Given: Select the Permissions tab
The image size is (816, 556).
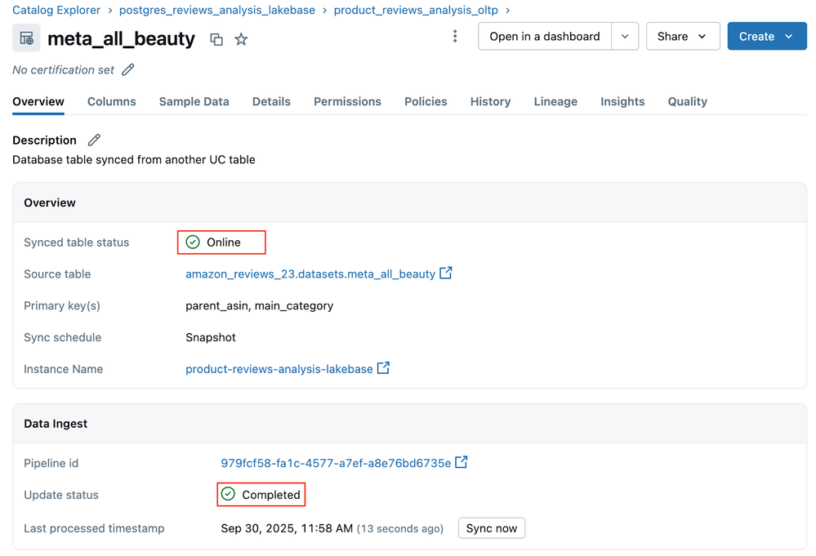Looking at the screenshot, I should click(x=347, y=102).
